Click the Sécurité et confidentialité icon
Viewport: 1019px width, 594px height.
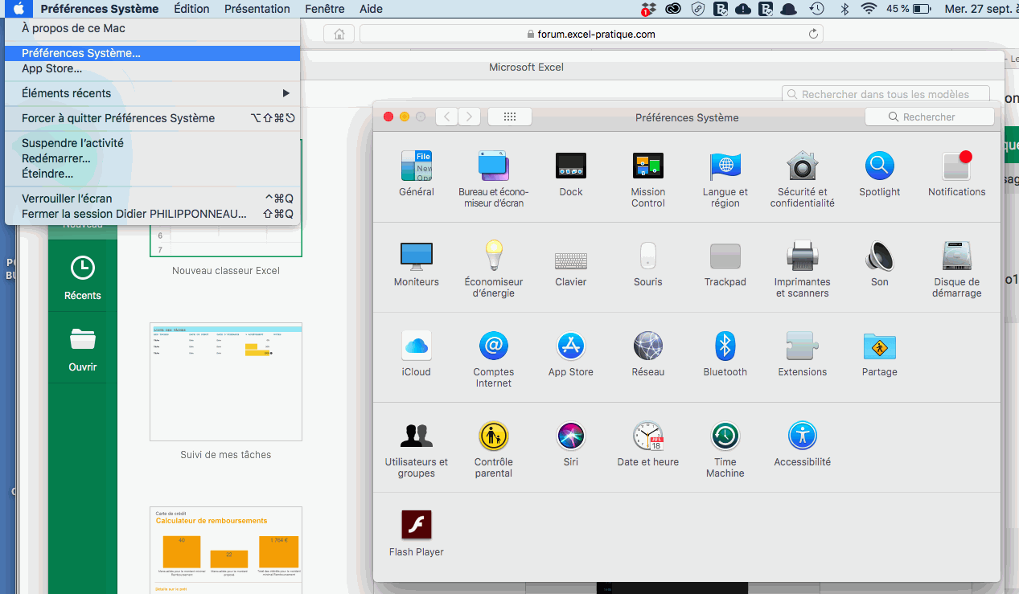802,166
